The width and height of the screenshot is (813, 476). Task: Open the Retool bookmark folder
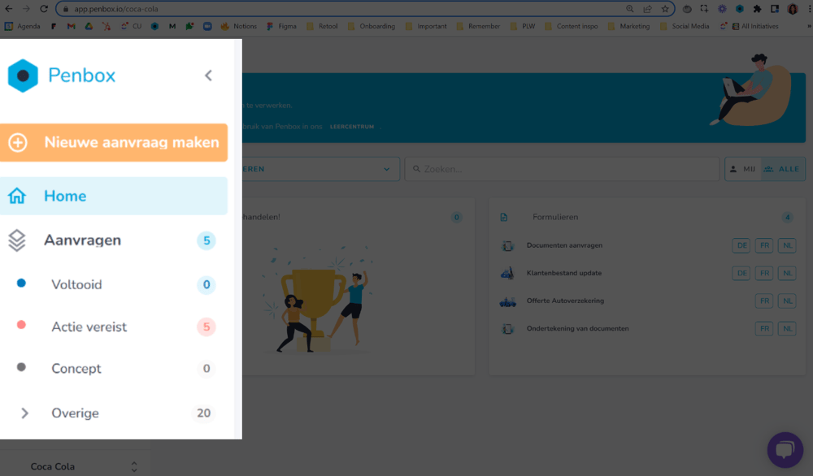322,27
